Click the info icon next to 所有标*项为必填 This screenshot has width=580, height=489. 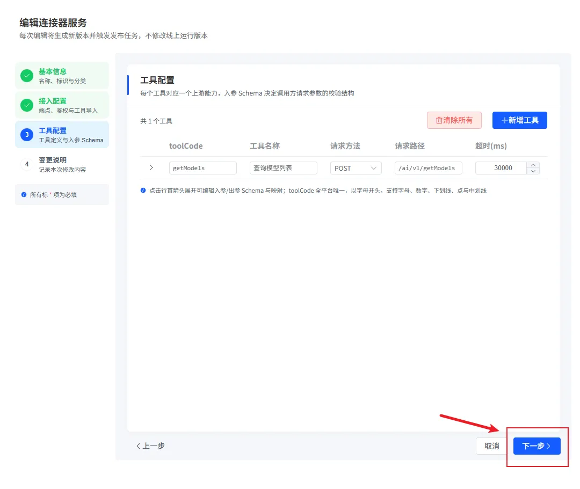coord(24,195)
